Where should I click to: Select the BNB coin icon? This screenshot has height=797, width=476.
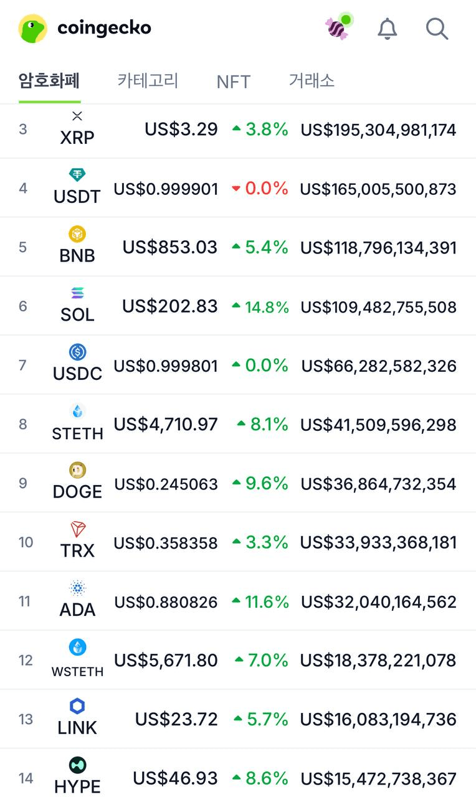(x=77, y=234)
